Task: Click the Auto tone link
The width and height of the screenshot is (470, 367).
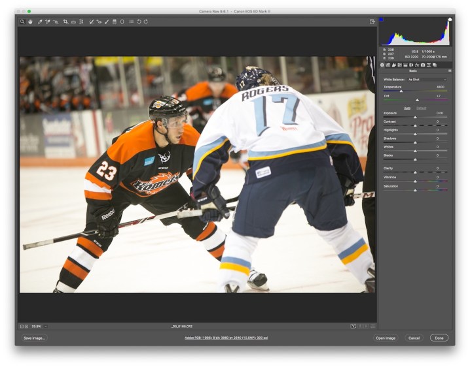Action: tap(407, 108)
